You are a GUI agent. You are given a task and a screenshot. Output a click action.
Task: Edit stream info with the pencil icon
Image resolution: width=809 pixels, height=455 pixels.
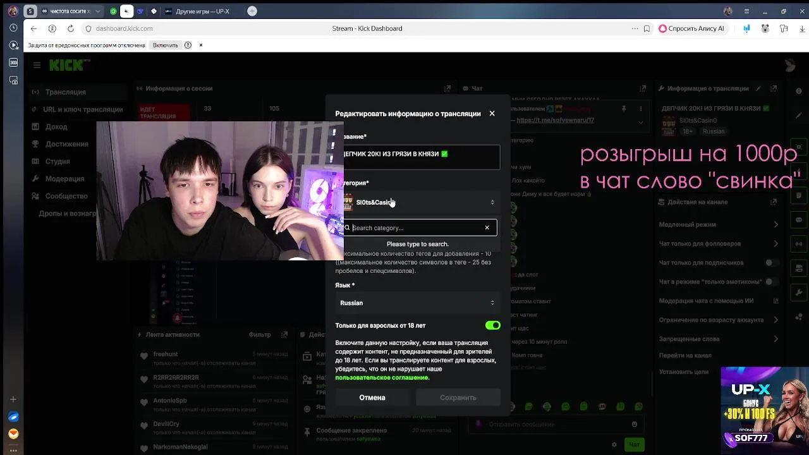pos(758,88)
